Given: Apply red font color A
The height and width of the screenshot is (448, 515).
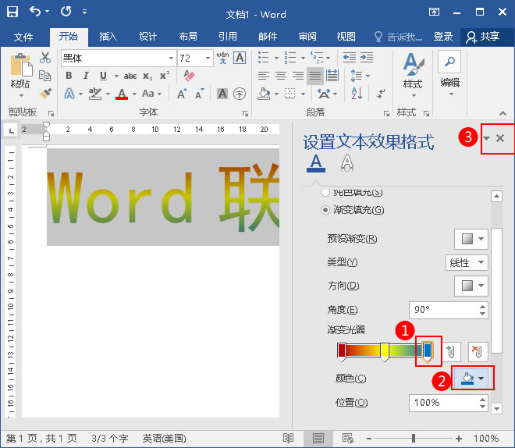Looking at the screenshot, I should coord(122,94).
